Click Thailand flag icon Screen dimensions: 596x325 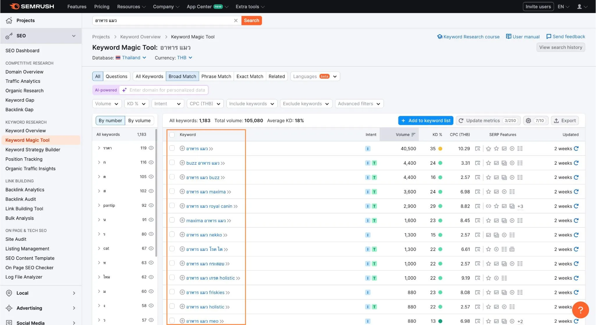point(118,58)
